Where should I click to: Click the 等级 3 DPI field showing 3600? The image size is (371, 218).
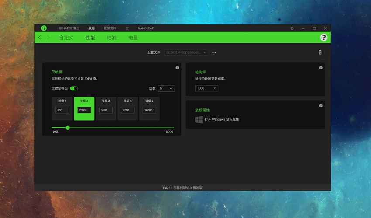click(x=106, y=110)
